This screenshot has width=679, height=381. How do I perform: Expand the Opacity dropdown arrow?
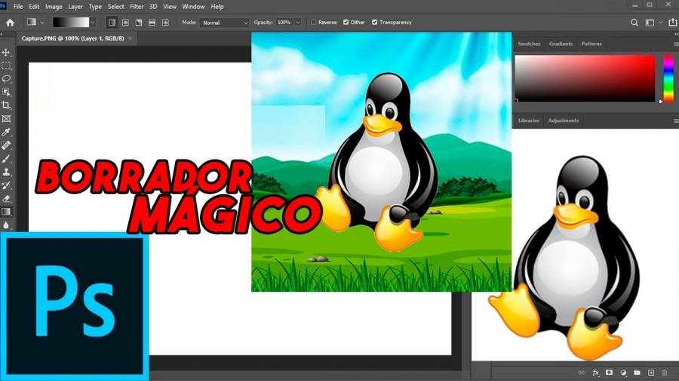pos(298,23)
